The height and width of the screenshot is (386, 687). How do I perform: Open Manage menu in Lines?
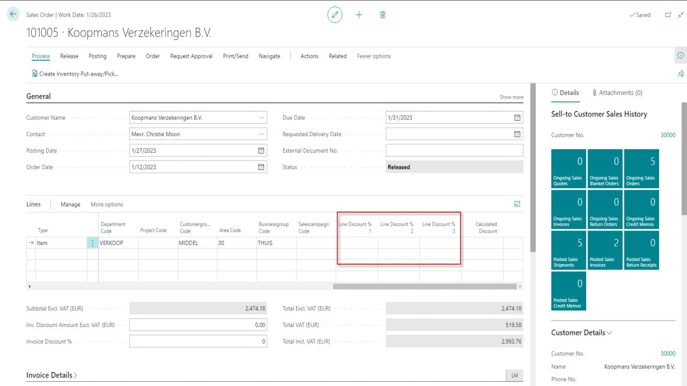point(70,204)
